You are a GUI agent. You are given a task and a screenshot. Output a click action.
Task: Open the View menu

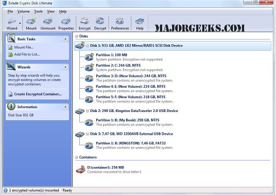click(x=51, y=12)
